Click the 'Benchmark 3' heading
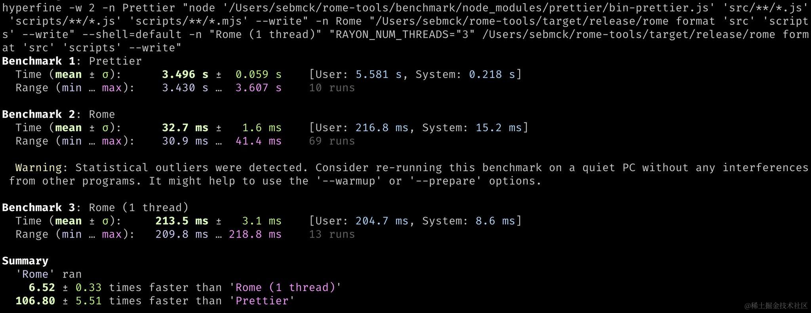This screenshot has height=313, width=811. 38,207
